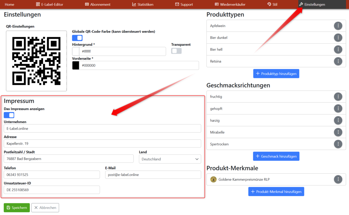Click E-Mail input field
The image size is (349, 215).
tap(153, 175)
